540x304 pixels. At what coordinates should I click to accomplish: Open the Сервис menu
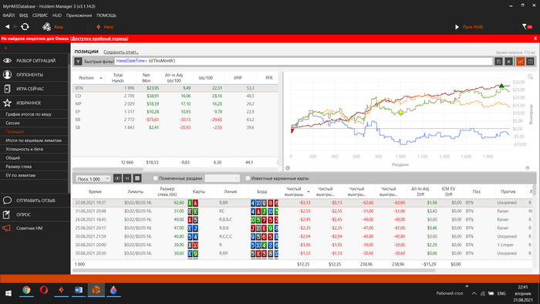(40, 15)
